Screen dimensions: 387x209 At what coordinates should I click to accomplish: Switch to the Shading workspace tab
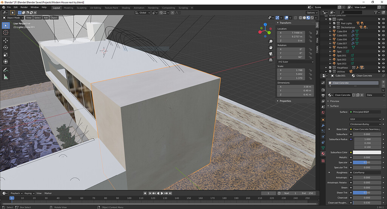click(x=125, y=8)
